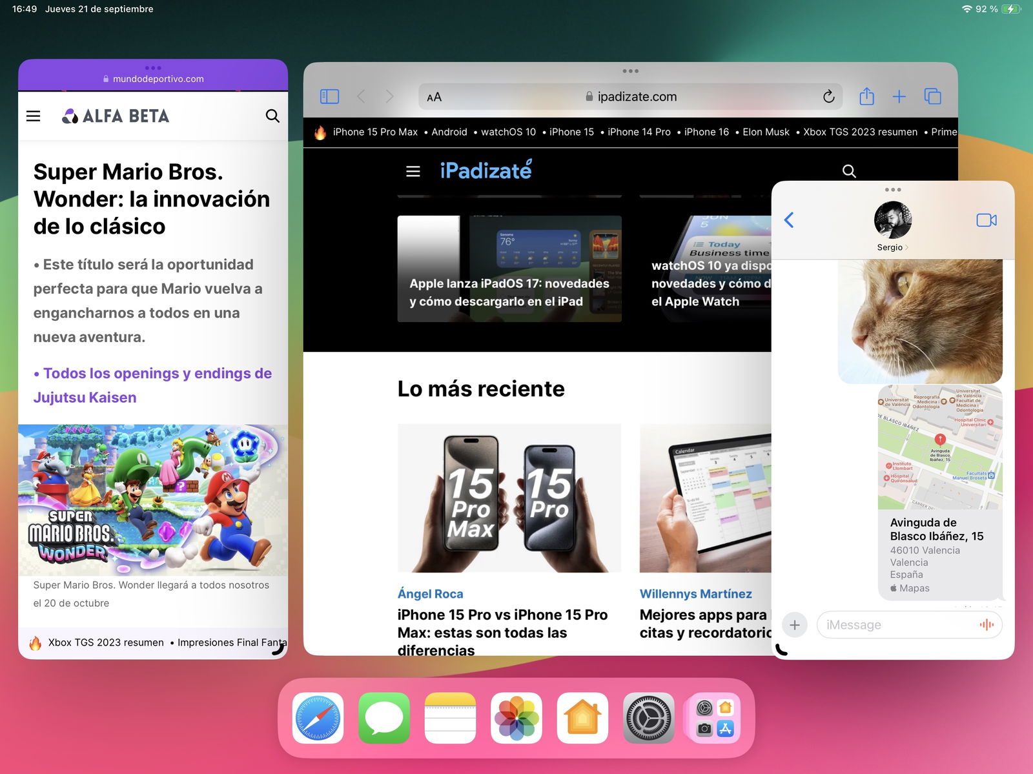Image resolution: width=1033 pixels, height=774 pixels.
Task: Open author Willennys Martínez's page
Action: (x=695, y=594)
